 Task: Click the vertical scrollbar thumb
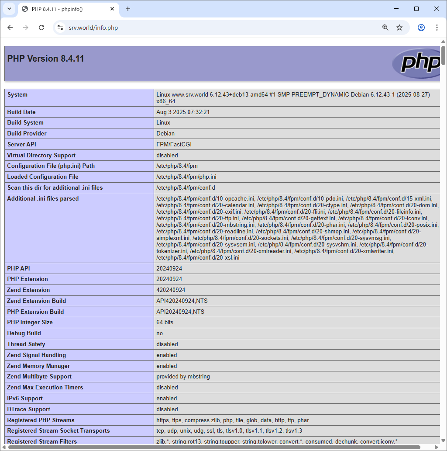tap(443, 56)
